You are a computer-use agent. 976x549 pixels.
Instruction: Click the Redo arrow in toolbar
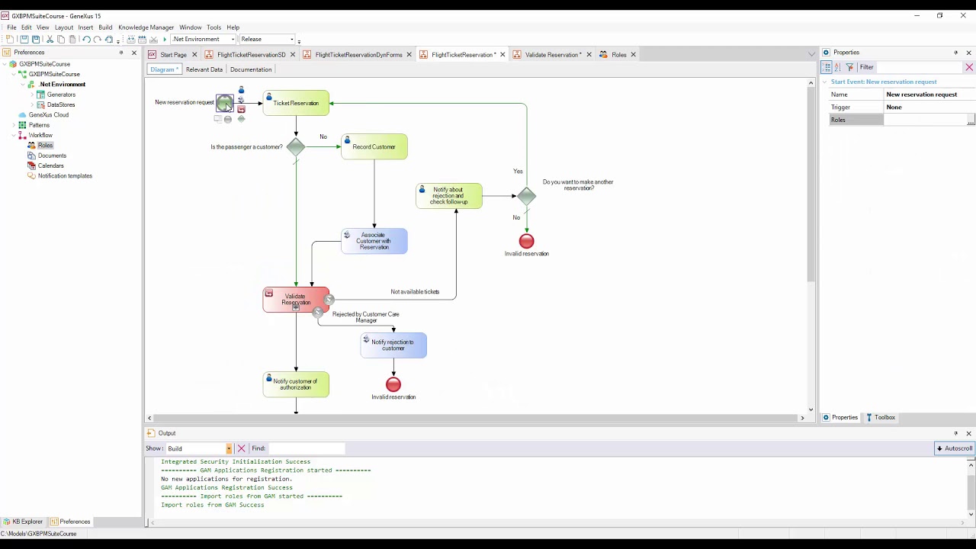(x=97, y=39)
